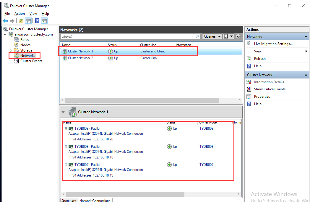This screenshot has height=202, width=310.
Task: Click the search magnifier in the Networks pane
Action: (197, 36)
